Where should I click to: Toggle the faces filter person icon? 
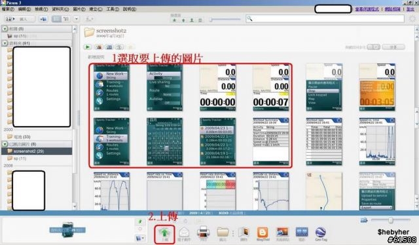coord(192,20)
